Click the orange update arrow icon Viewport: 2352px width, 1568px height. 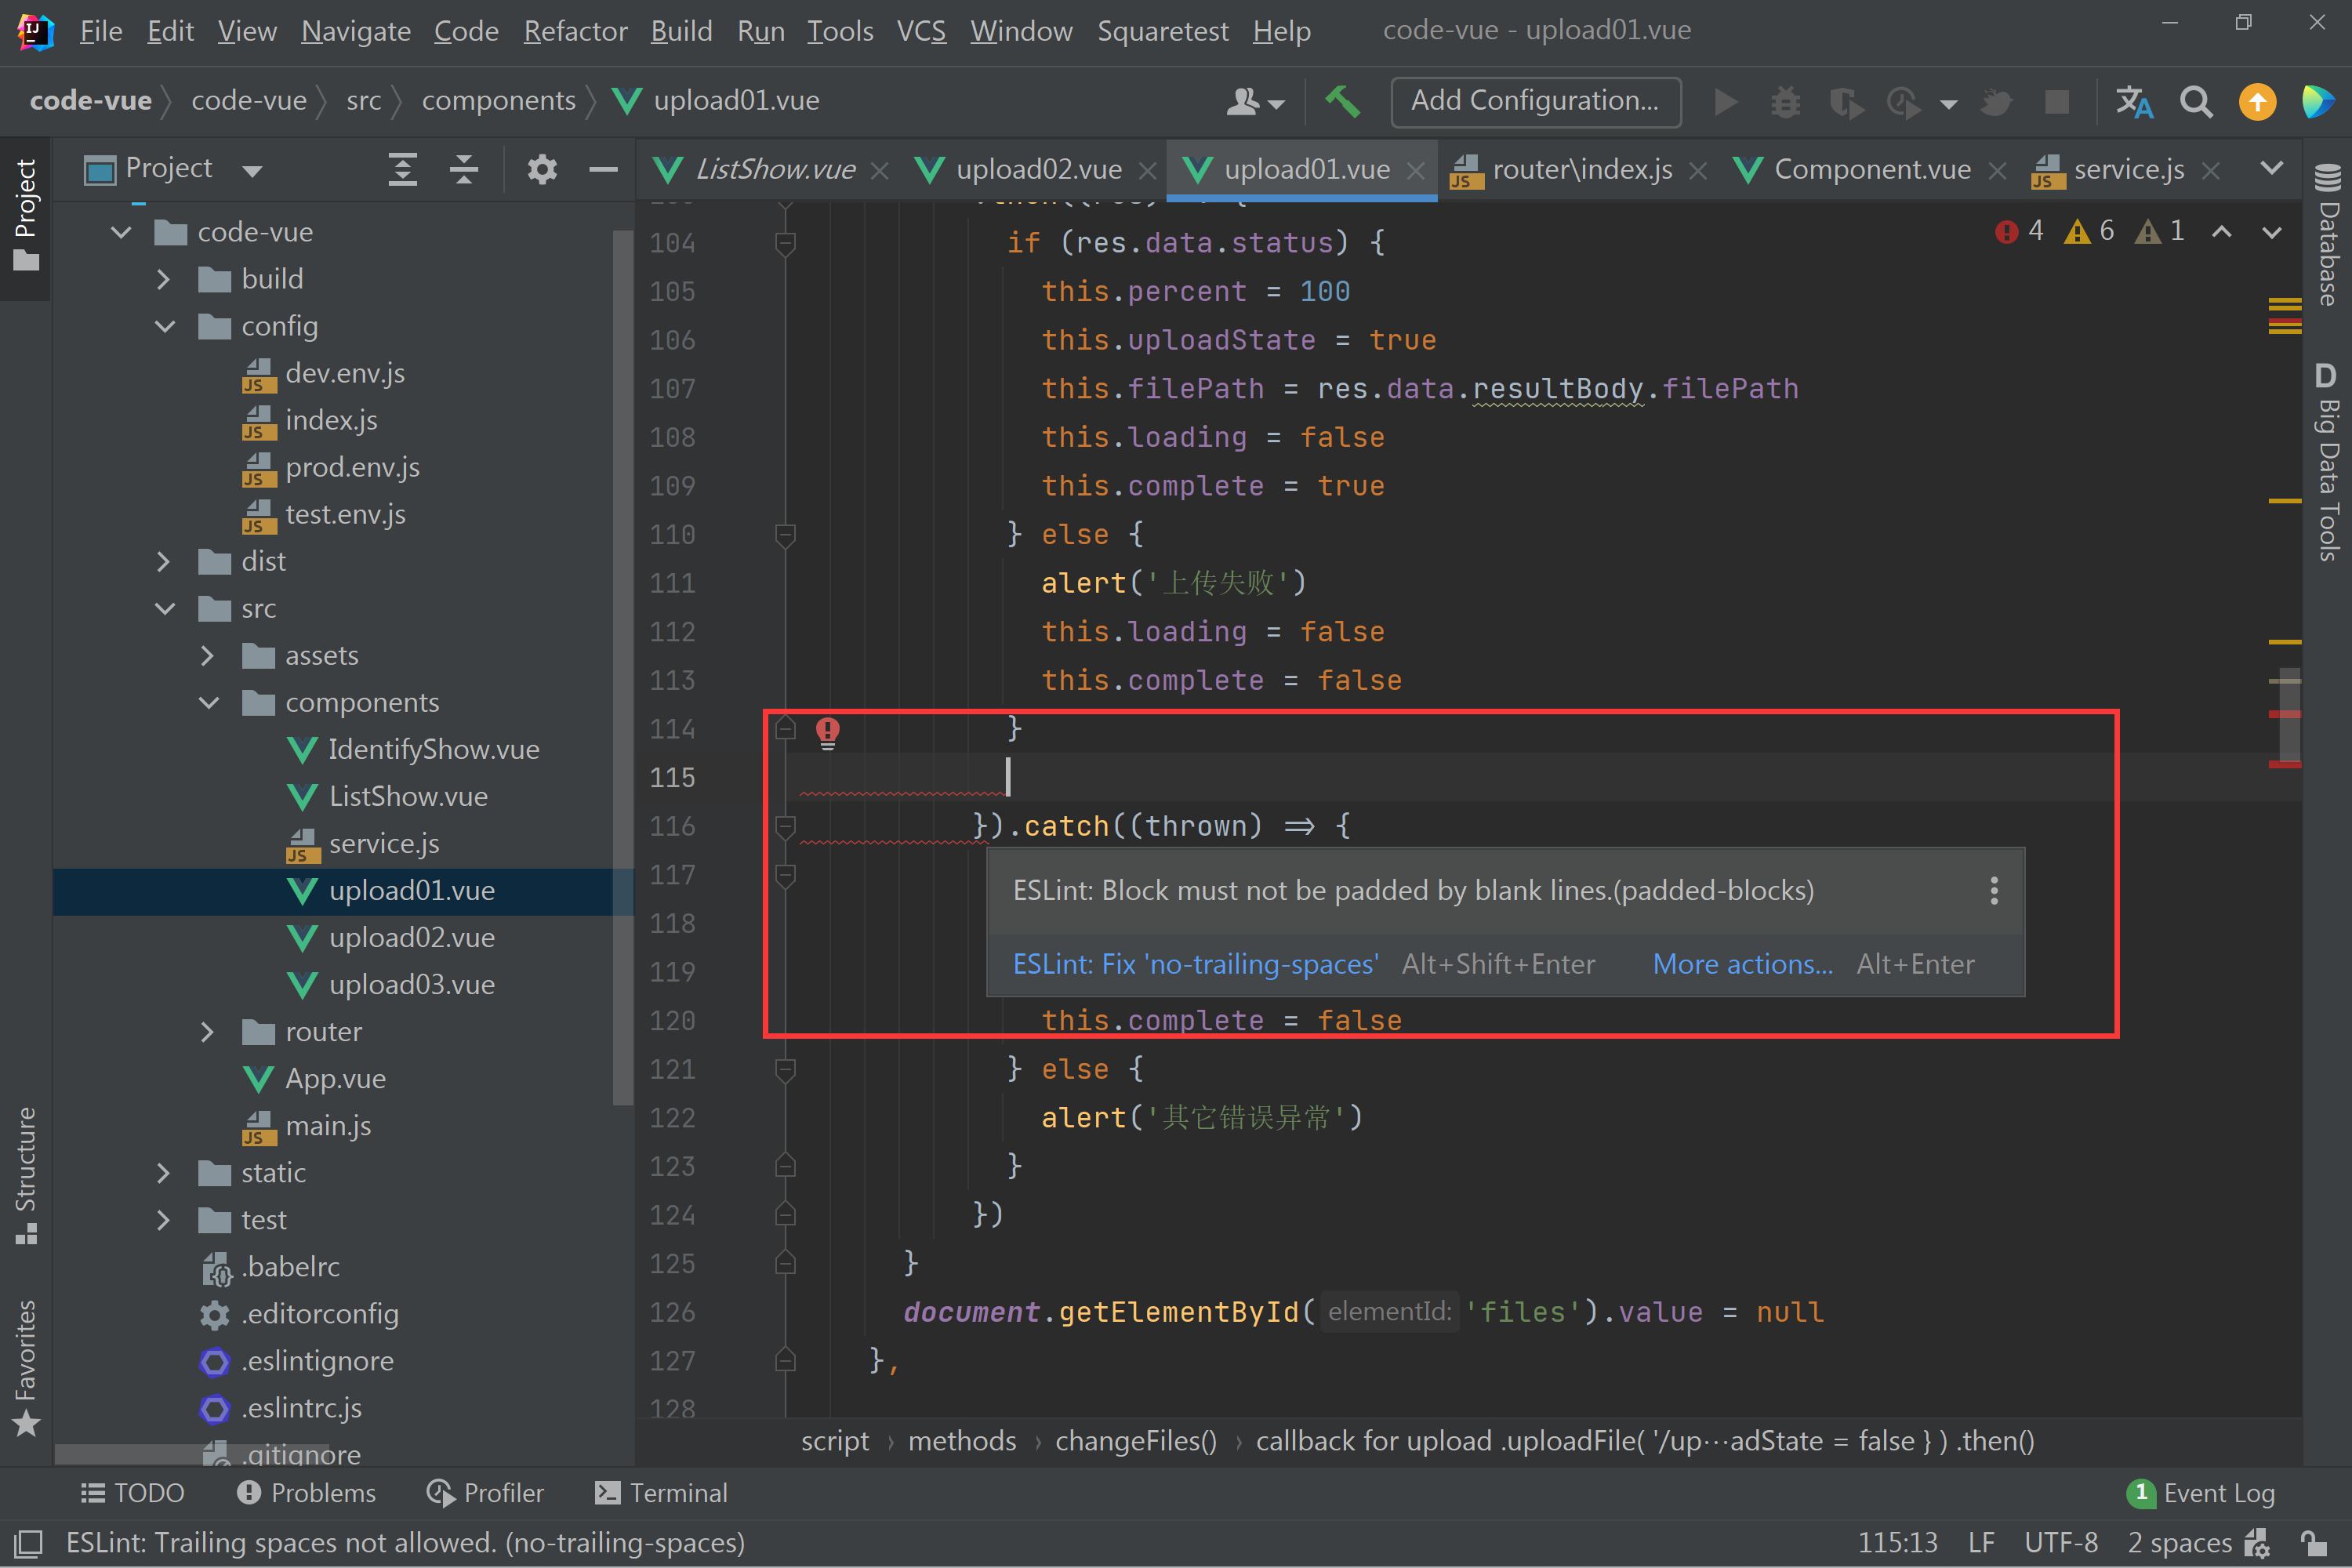(2257, 101)
